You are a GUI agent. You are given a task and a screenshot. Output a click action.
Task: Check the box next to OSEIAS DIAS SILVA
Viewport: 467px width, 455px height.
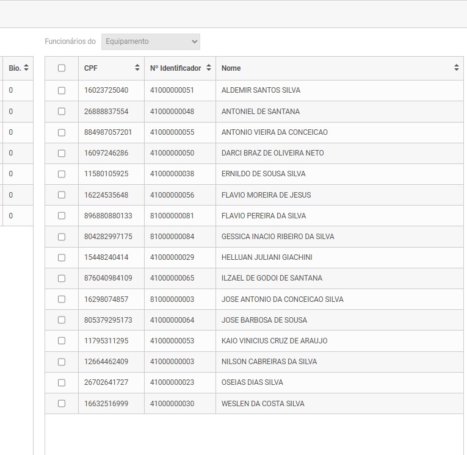click(62, 382)
